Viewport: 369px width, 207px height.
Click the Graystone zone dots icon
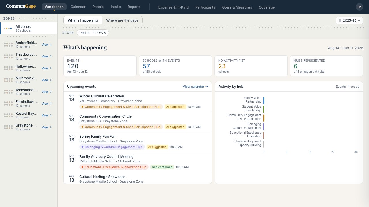click(8, 127)
